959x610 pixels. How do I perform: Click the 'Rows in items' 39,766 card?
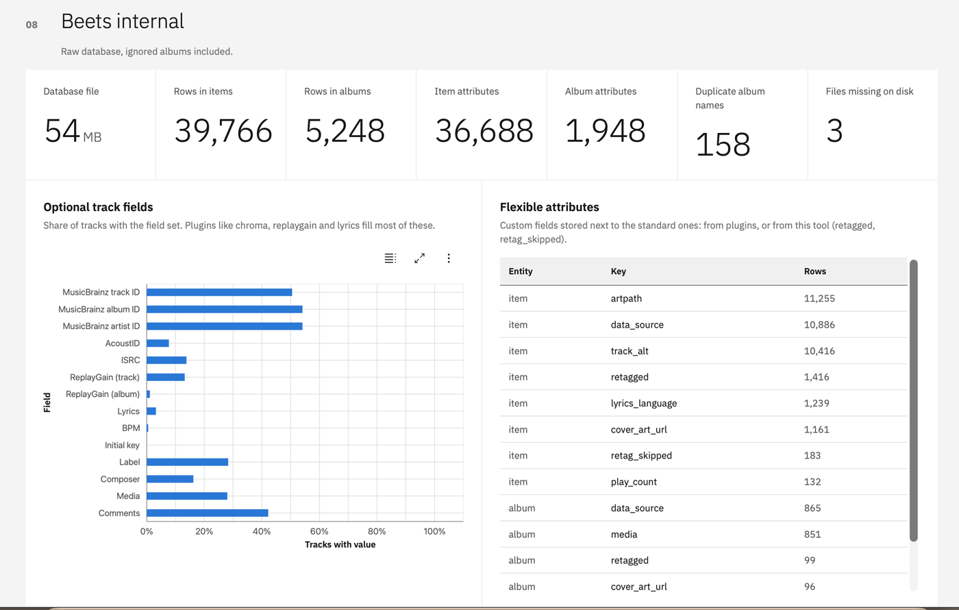(x=221, y=124)
